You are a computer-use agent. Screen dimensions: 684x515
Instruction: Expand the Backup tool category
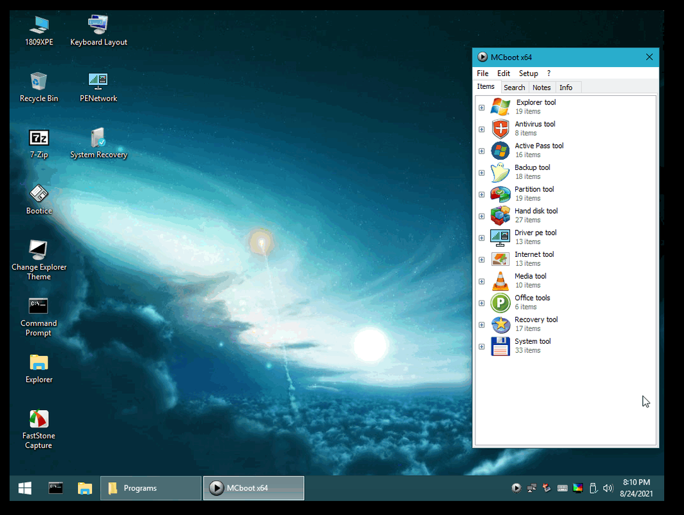click(x=482, y=173)
